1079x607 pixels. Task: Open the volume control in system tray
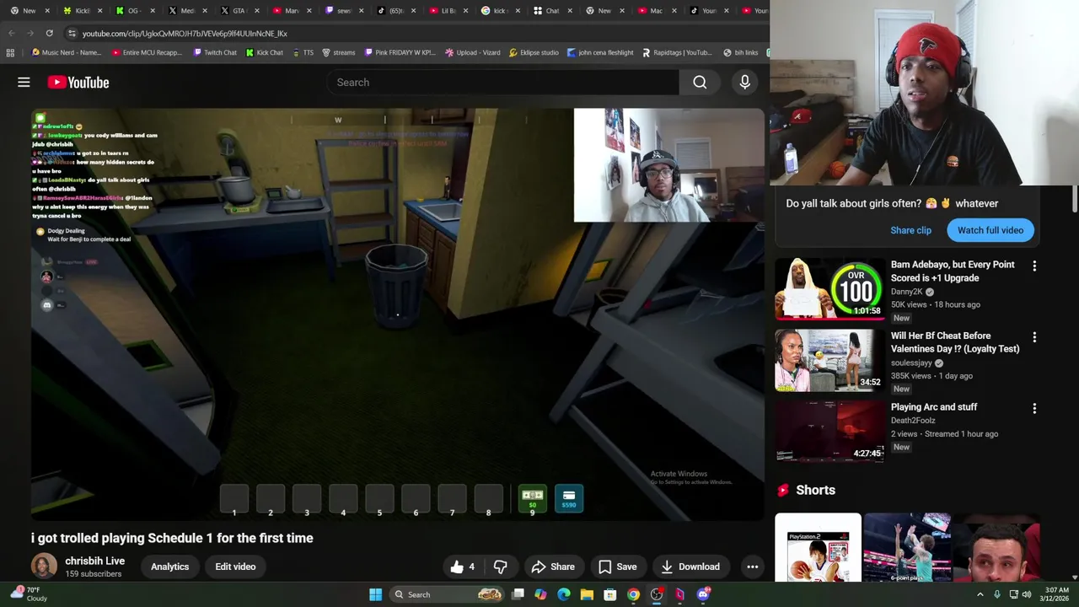click(1027, 594)
